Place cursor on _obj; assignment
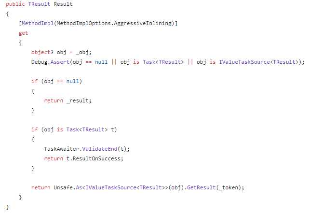 pyautogui.click(x=84, y=52)
